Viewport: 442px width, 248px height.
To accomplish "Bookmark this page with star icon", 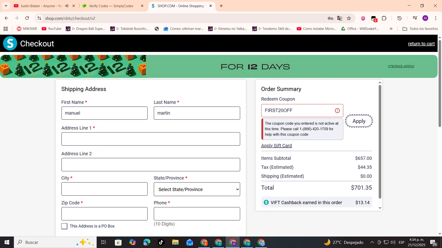I will pyautogui.click(x=349, y=18).
